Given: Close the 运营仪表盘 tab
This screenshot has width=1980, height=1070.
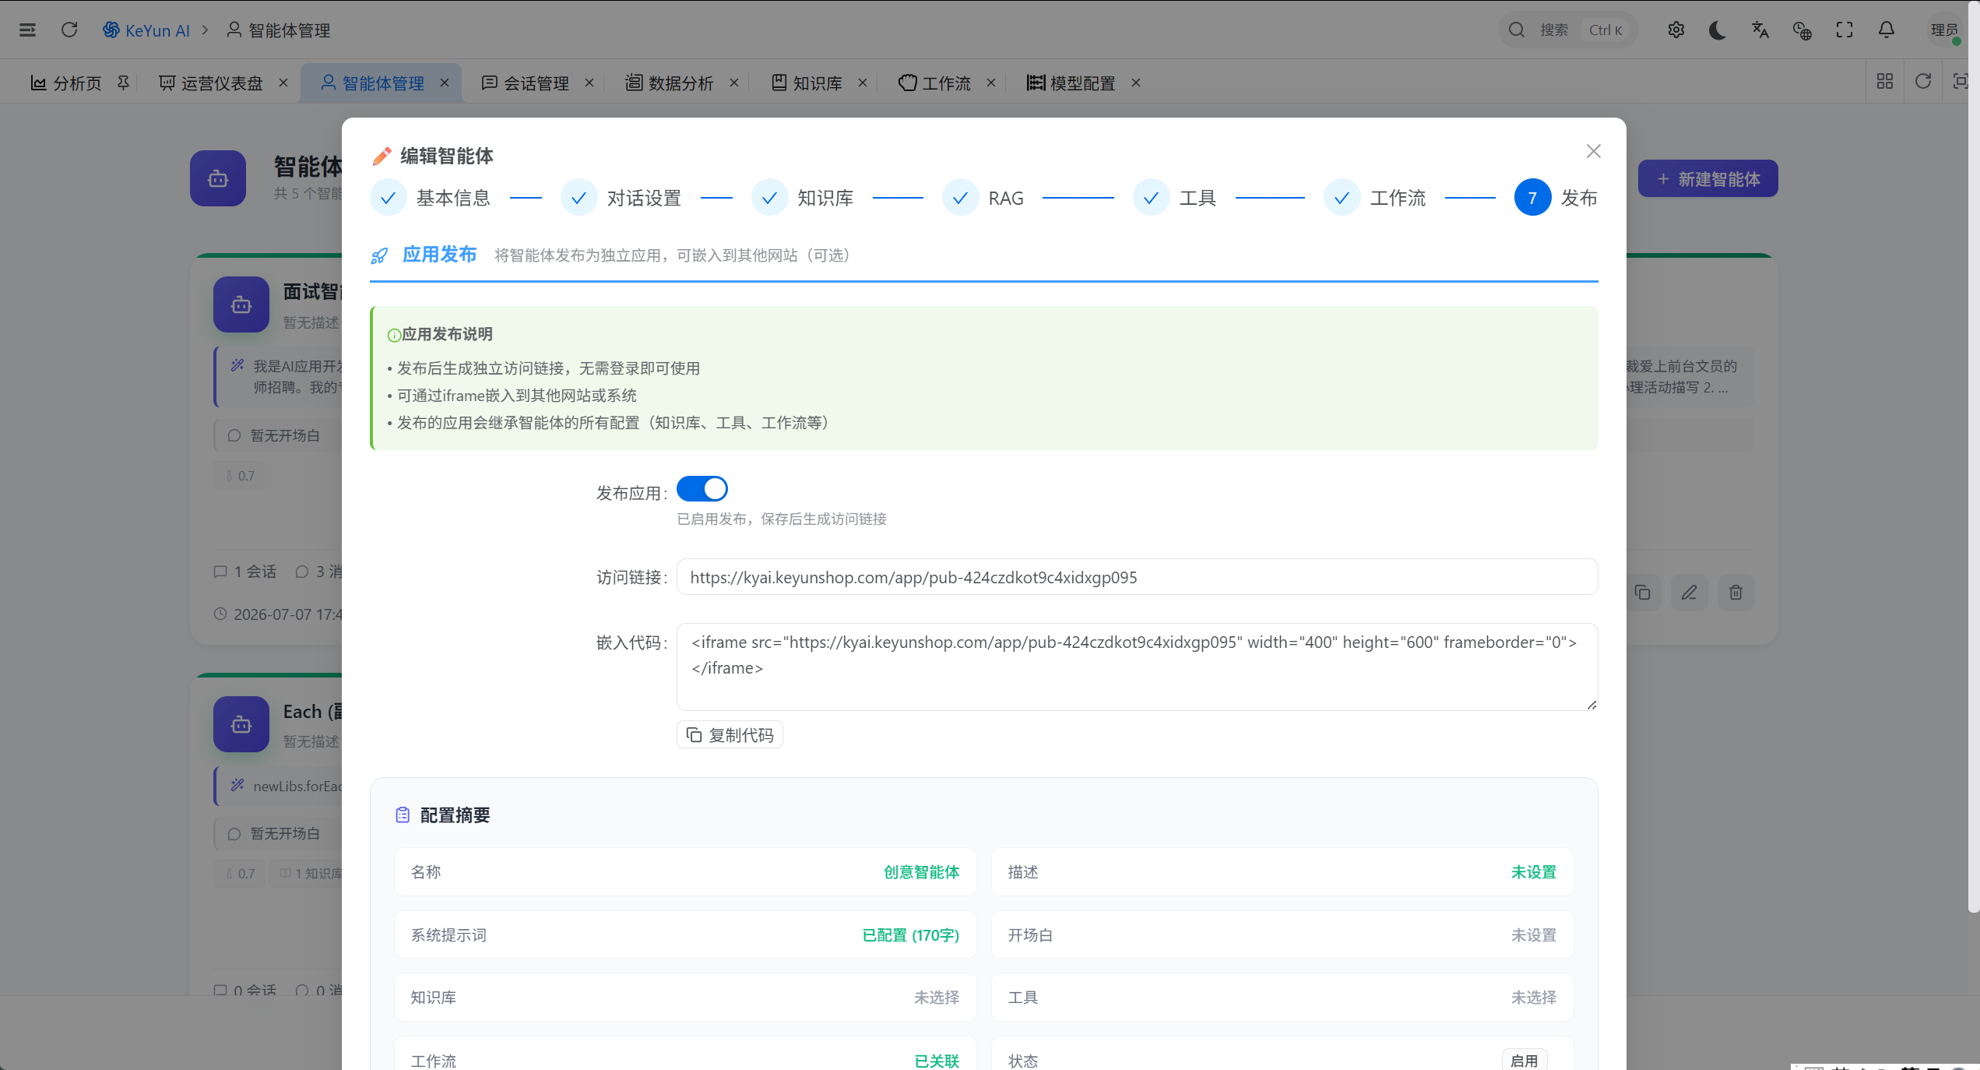Looking at the screenshot, I should pos(283,83).
